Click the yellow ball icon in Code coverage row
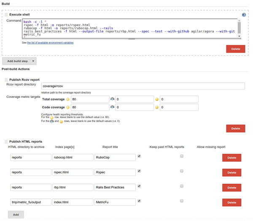Viewport: 253px width, 221px height. pyautogui.click(x=157, y=108)
